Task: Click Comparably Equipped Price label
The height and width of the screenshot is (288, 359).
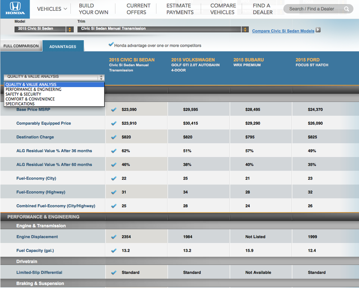Action: 44,123
